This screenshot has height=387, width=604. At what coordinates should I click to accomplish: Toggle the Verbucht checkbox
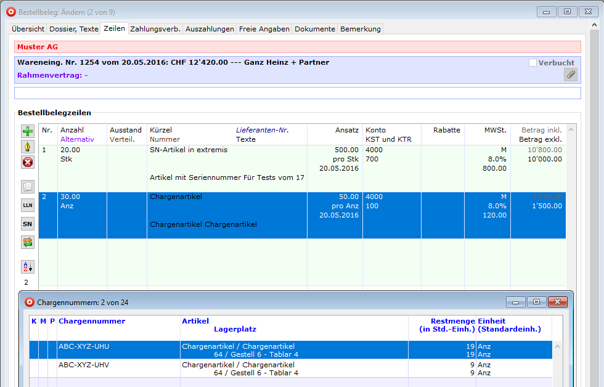tap(533, 63)
